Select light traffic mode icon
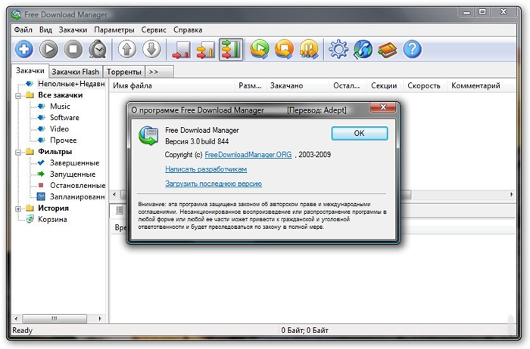The image size is (530, 349). pos(181,50)
